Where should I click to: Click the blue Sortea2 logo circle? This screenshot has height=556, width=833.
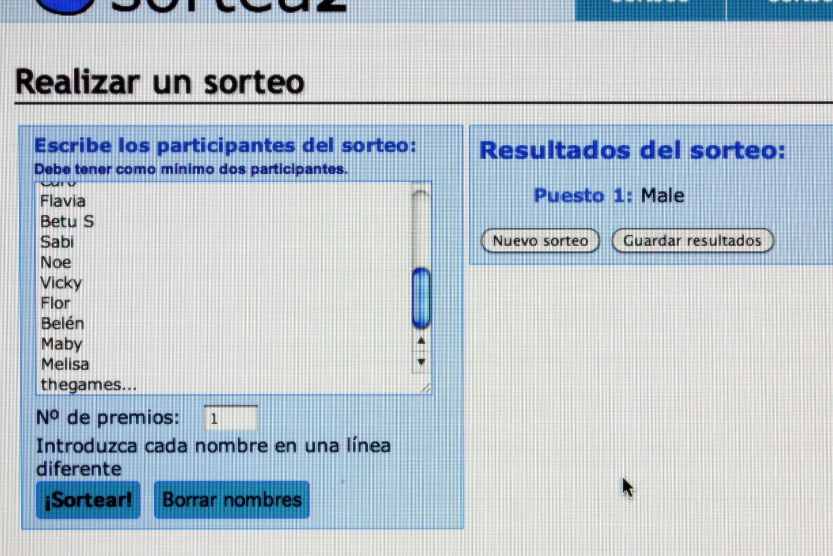coord(65,5)
